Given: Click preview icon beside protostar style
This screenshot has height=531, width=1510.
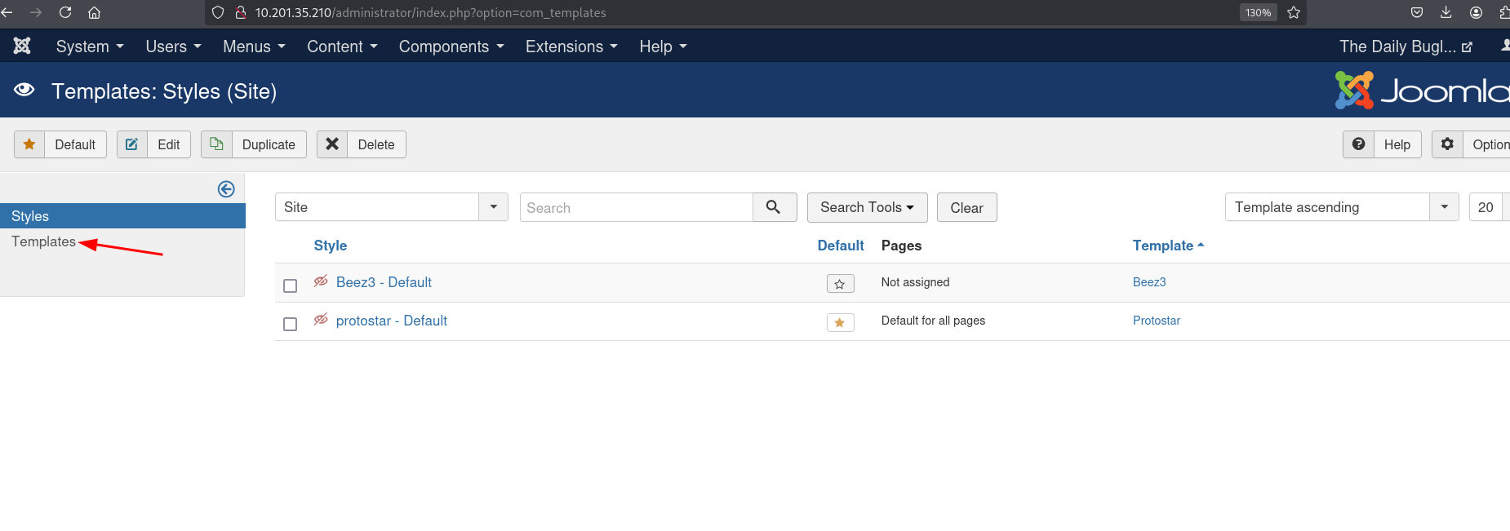Looking at the screenshot, I should tap(321, 320).
